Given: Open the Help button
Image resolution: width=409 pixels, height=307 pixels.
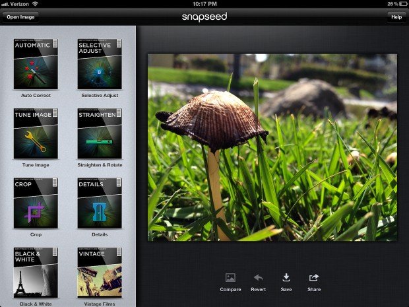Looking at the screenshot, I should tap(396, 17).
